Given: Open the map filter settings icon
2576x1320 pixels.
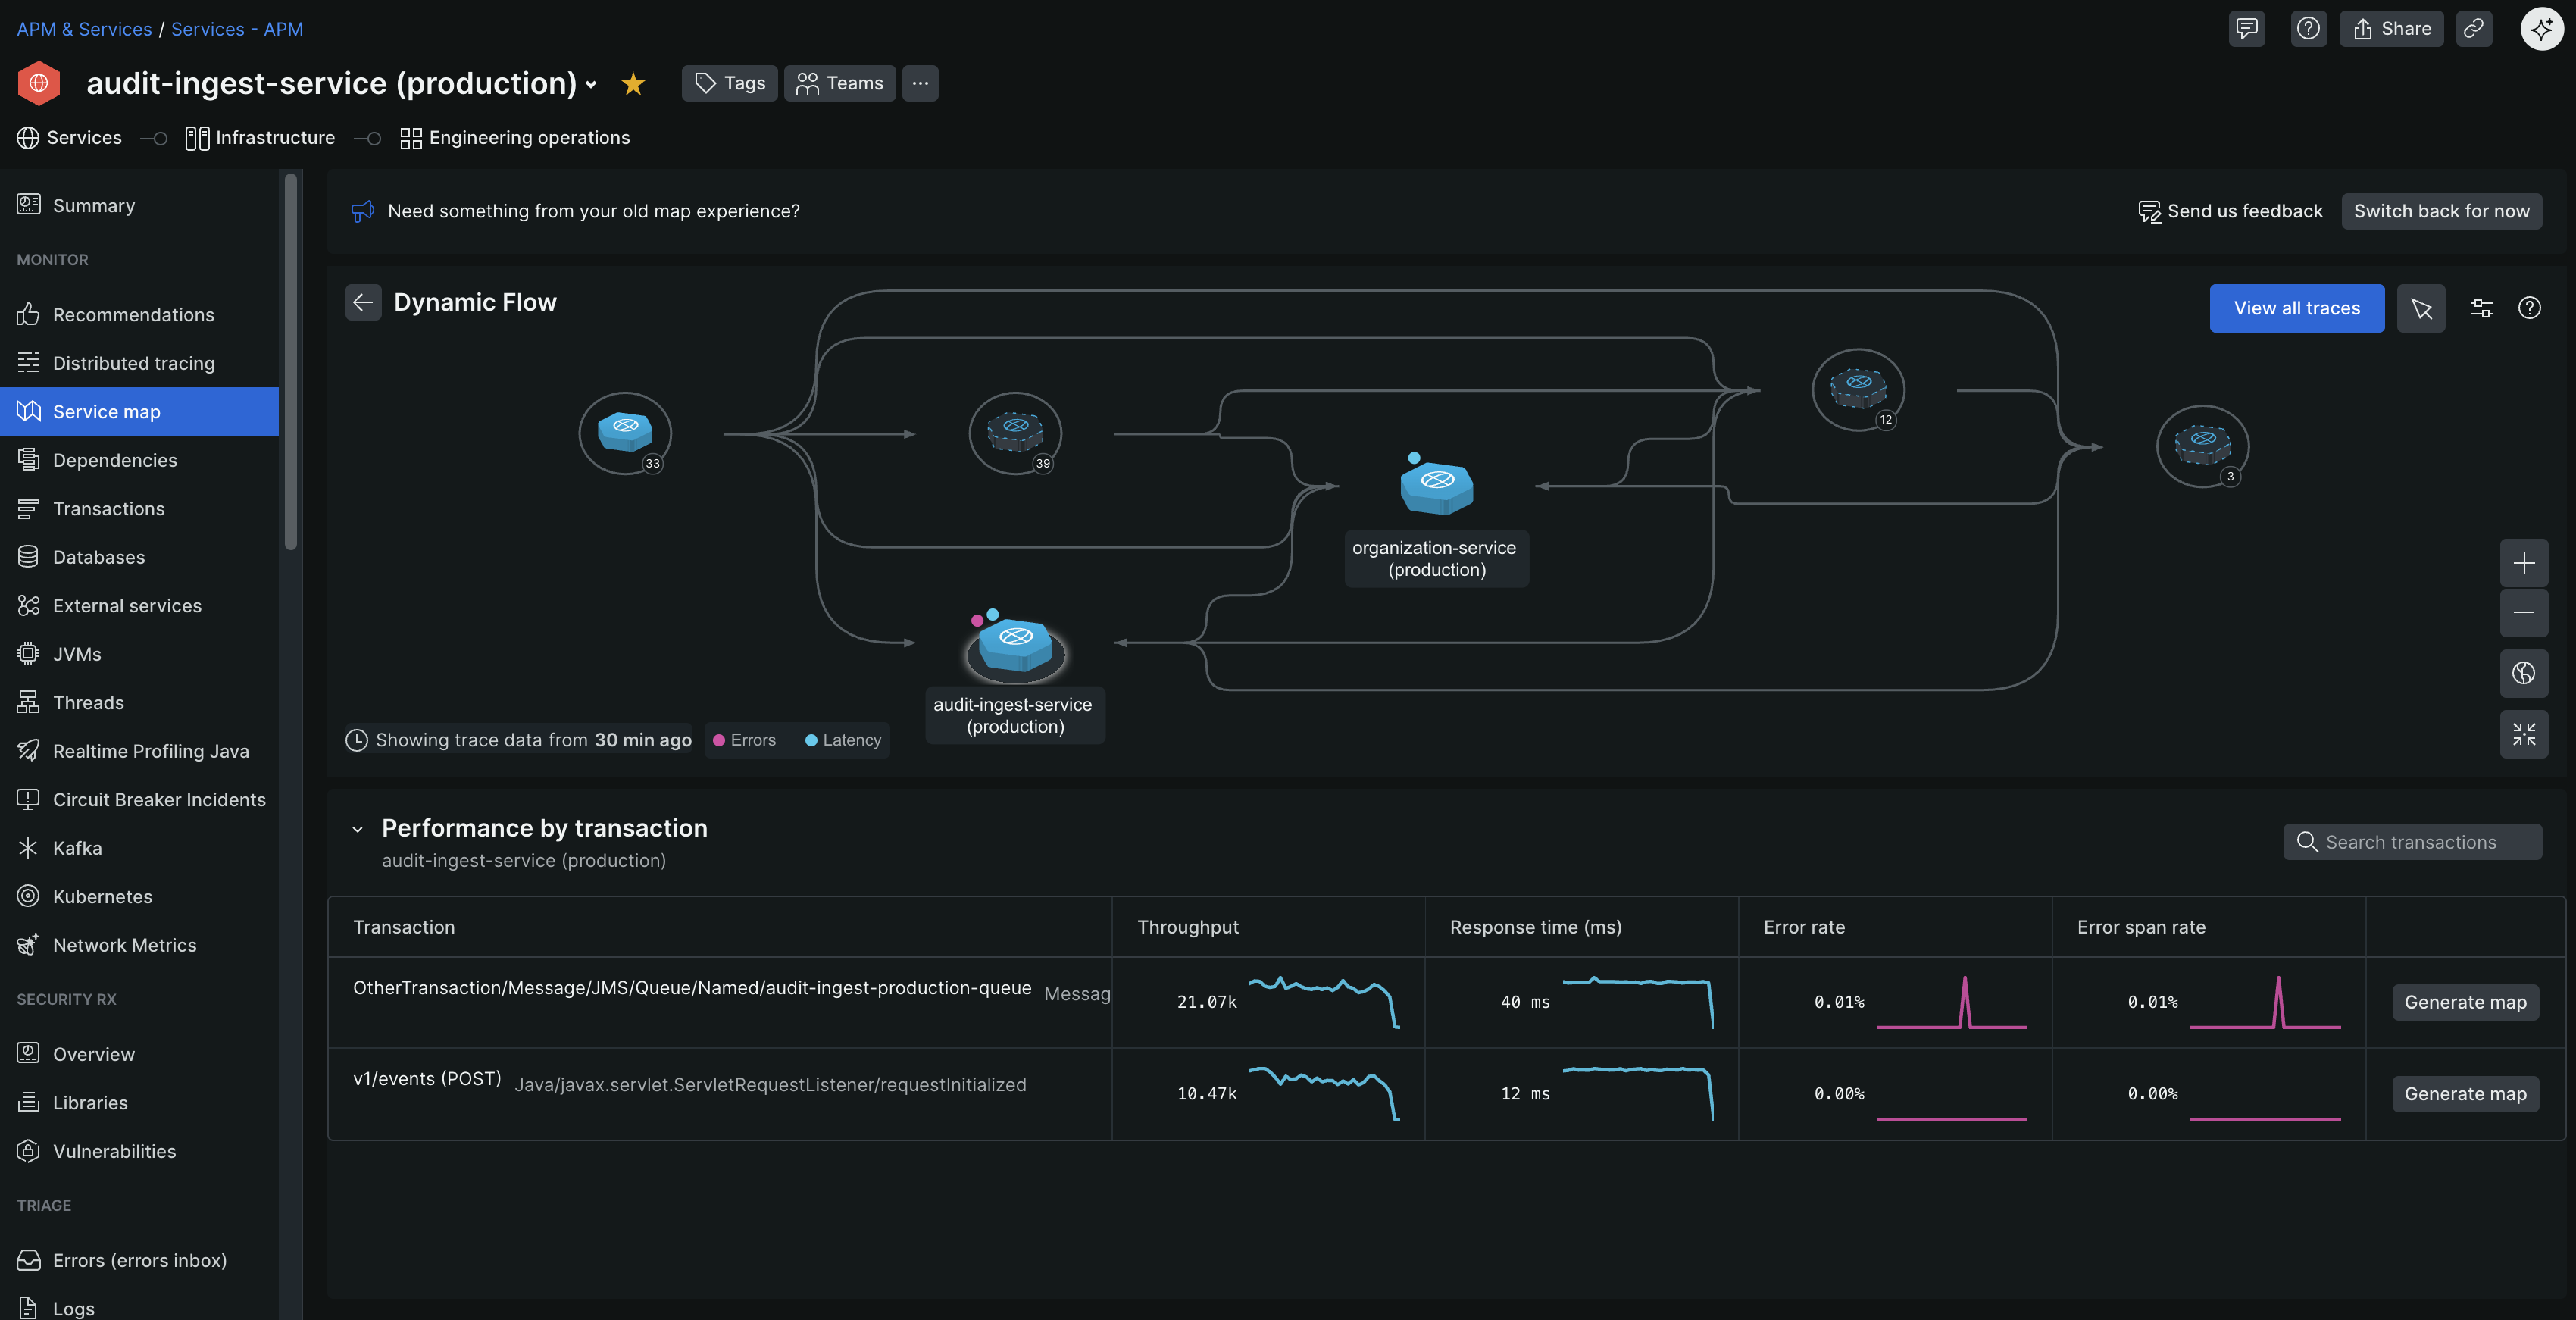Looking at the screenshot, I should coord(2481,308).
